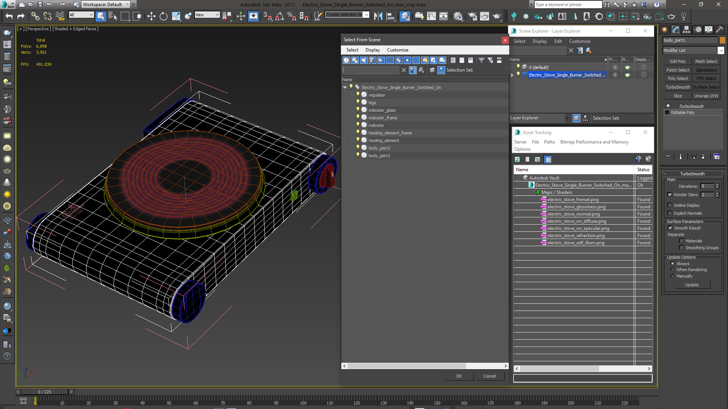Click Refresh icon in Asset Tracking
This screenshot has width=728, height=409.
pos(517,159)
